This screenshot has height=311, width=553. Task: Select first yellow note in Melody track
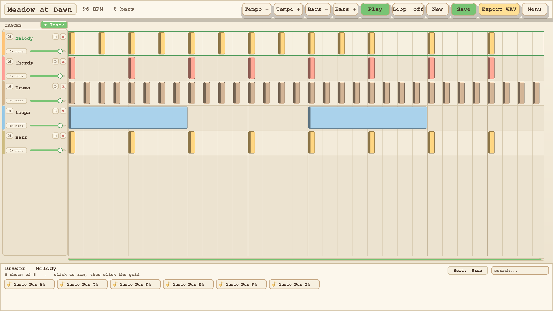72,43
